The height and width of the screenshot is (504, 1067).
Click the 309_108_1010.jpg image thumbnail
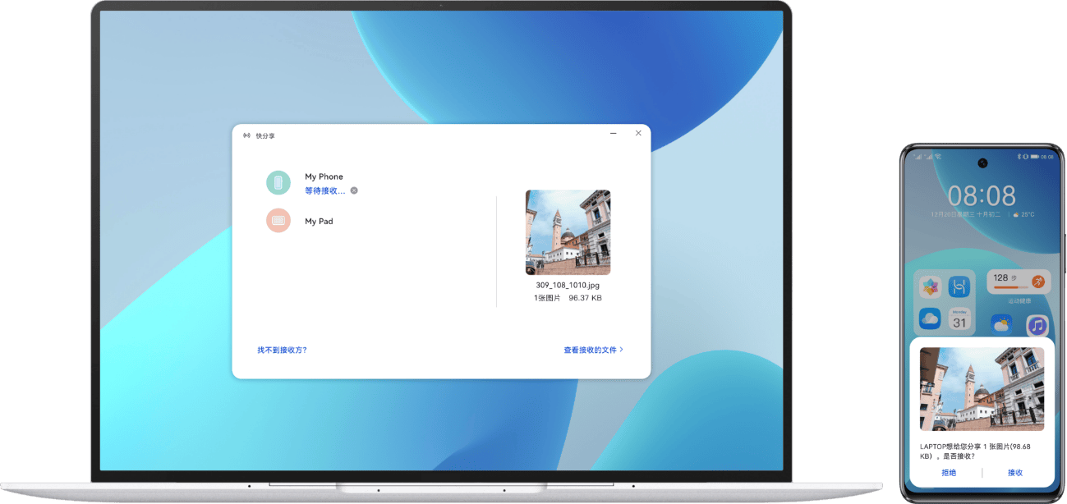[568, 232]
